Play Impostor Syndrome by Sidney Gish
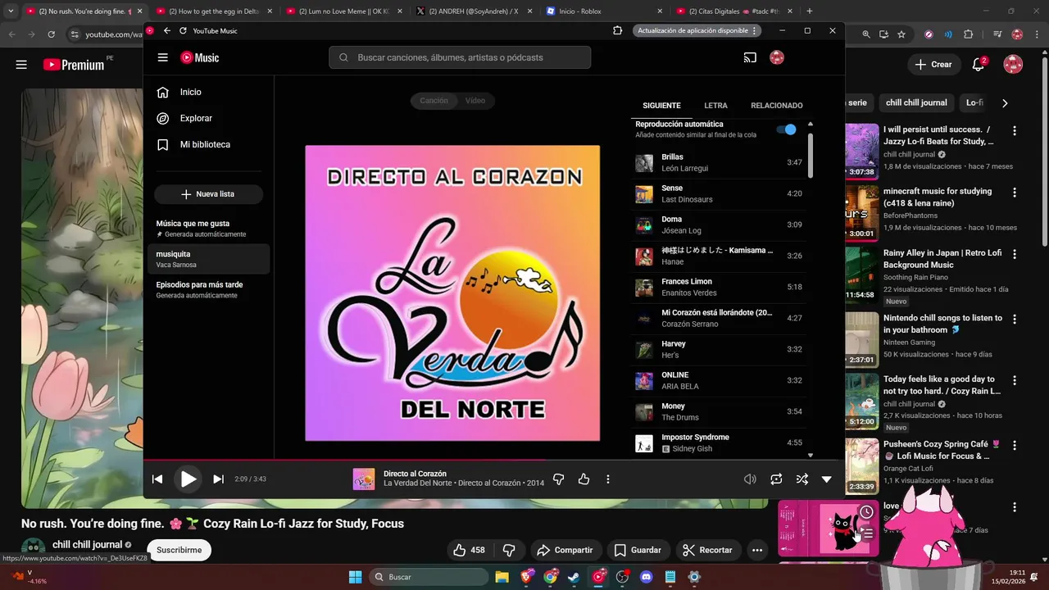 [719, 443]
